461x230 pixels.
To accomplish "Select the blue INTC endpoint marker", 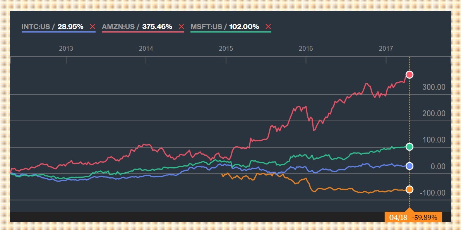I will point(409,166).
